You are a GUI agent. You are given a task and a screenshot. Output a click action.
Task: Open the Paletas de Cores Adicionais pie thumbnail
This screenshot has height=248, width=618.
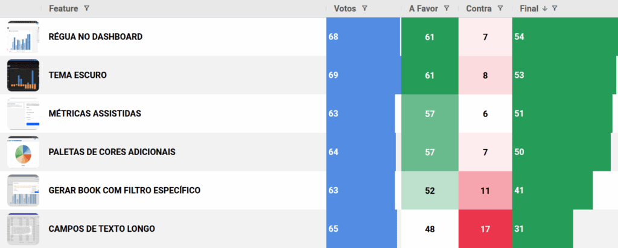coord(23,152)
